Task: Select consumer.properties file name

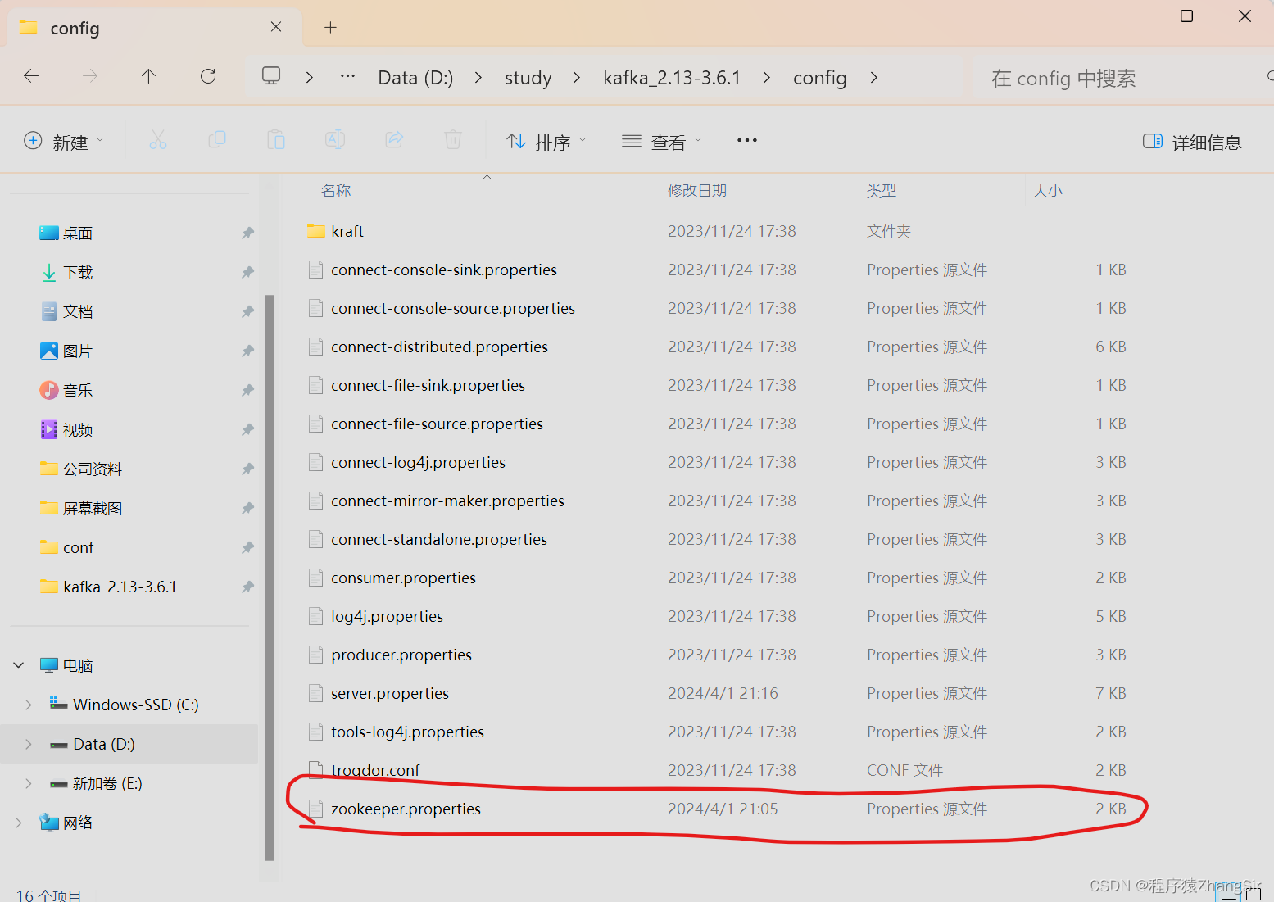Action: (403, 578)
